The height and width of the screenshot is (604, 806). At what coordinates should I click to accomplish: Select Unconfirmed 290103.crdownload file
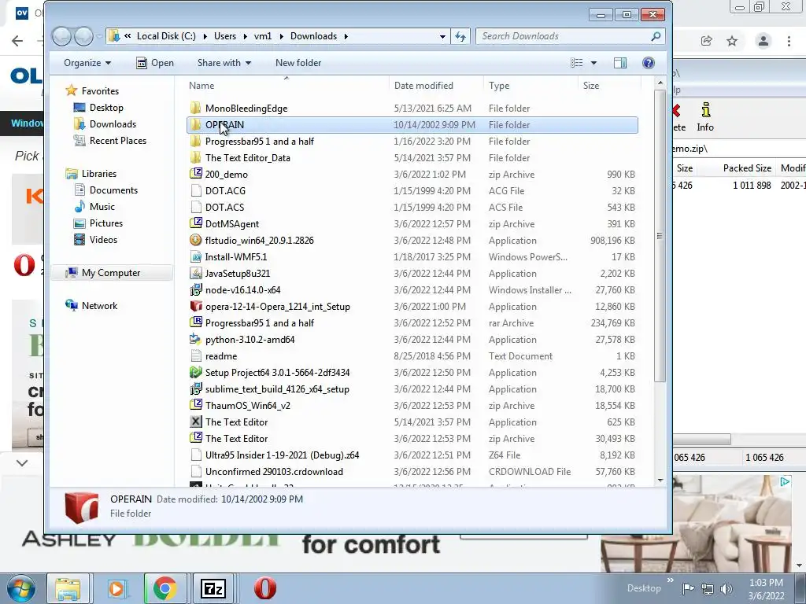click(x=412, y=472)
